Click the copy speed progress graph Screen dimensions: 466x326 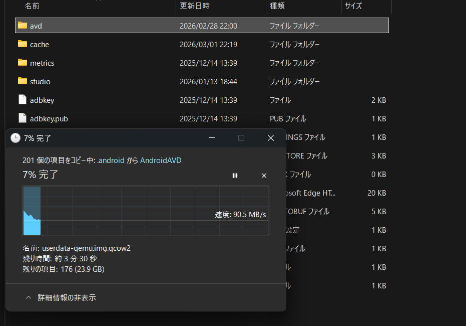pyautogui.click(x=146, y=211)
